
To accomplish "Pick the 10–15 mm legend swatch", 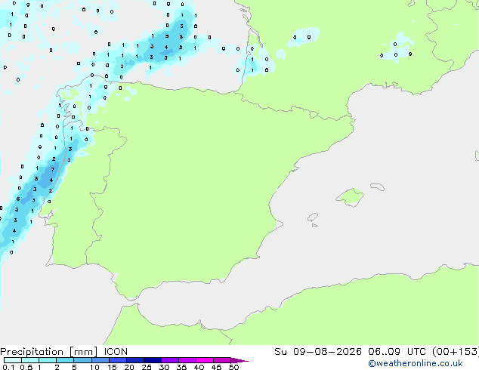I will [100, 360].
